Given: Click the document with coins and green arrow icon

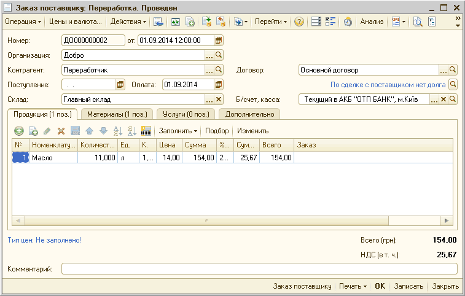Looking at the screenshot, I should 206,21.
